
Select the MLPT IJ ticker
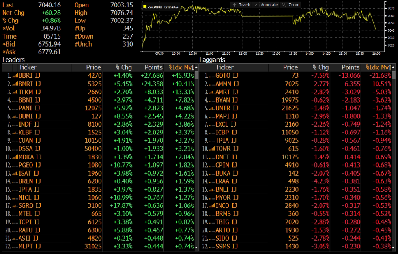(x=30, y=247)
